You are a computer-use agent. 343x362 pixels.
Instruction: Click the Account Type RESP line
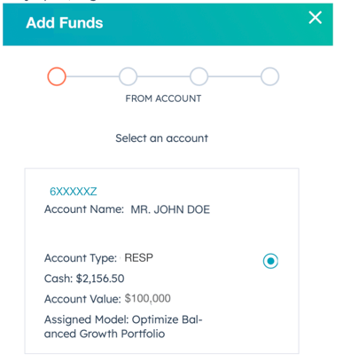pos(98,258)
